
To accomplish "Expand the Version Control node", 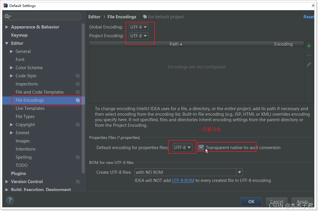I will pos(7,182).
